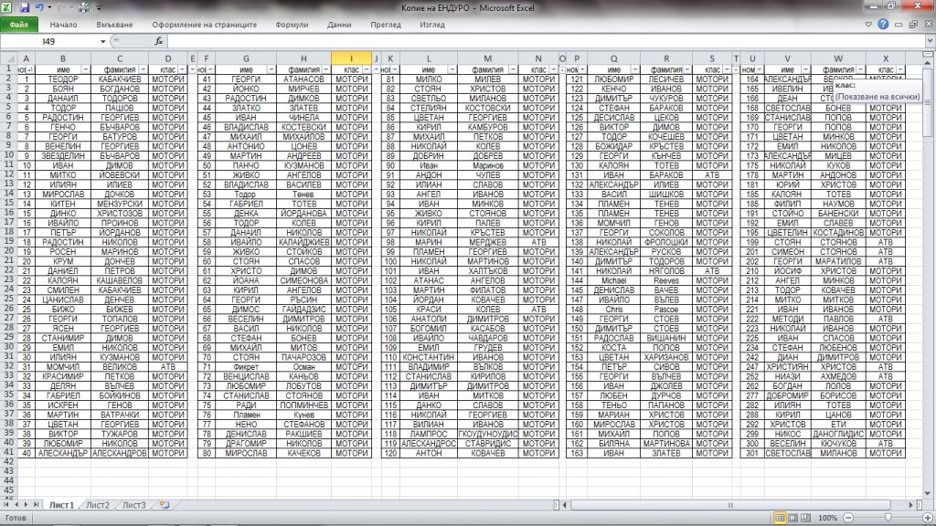Switch to the Вмъкване ribbon tab
The height and width of the screenshot is (526, 936).
[x=114, y=25]
